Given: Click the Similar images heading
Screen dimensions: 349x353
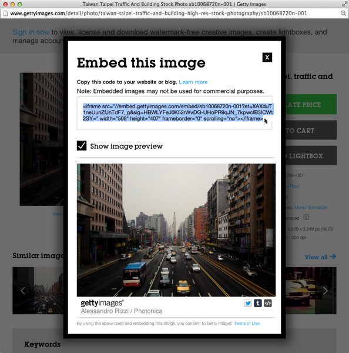Looking at the screenshot, I should click(x=38, y=256).
